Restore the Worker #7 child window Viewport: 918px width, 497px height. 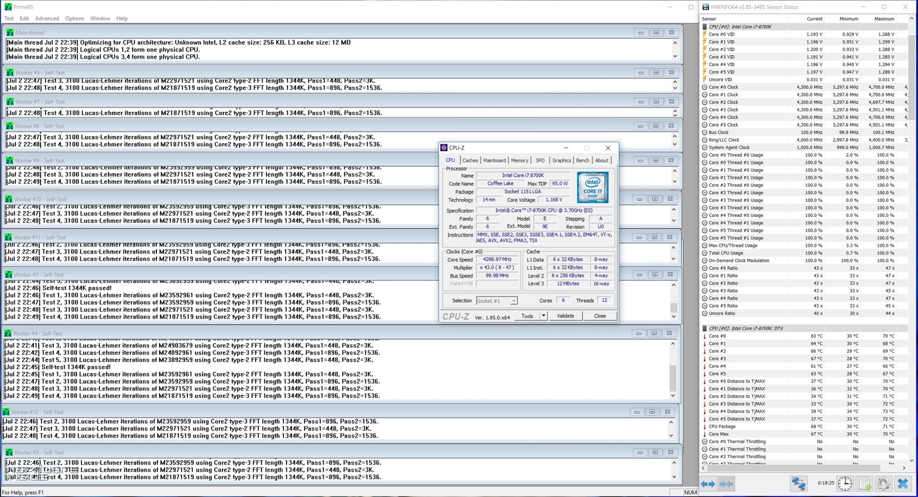[x=656, y=101]
